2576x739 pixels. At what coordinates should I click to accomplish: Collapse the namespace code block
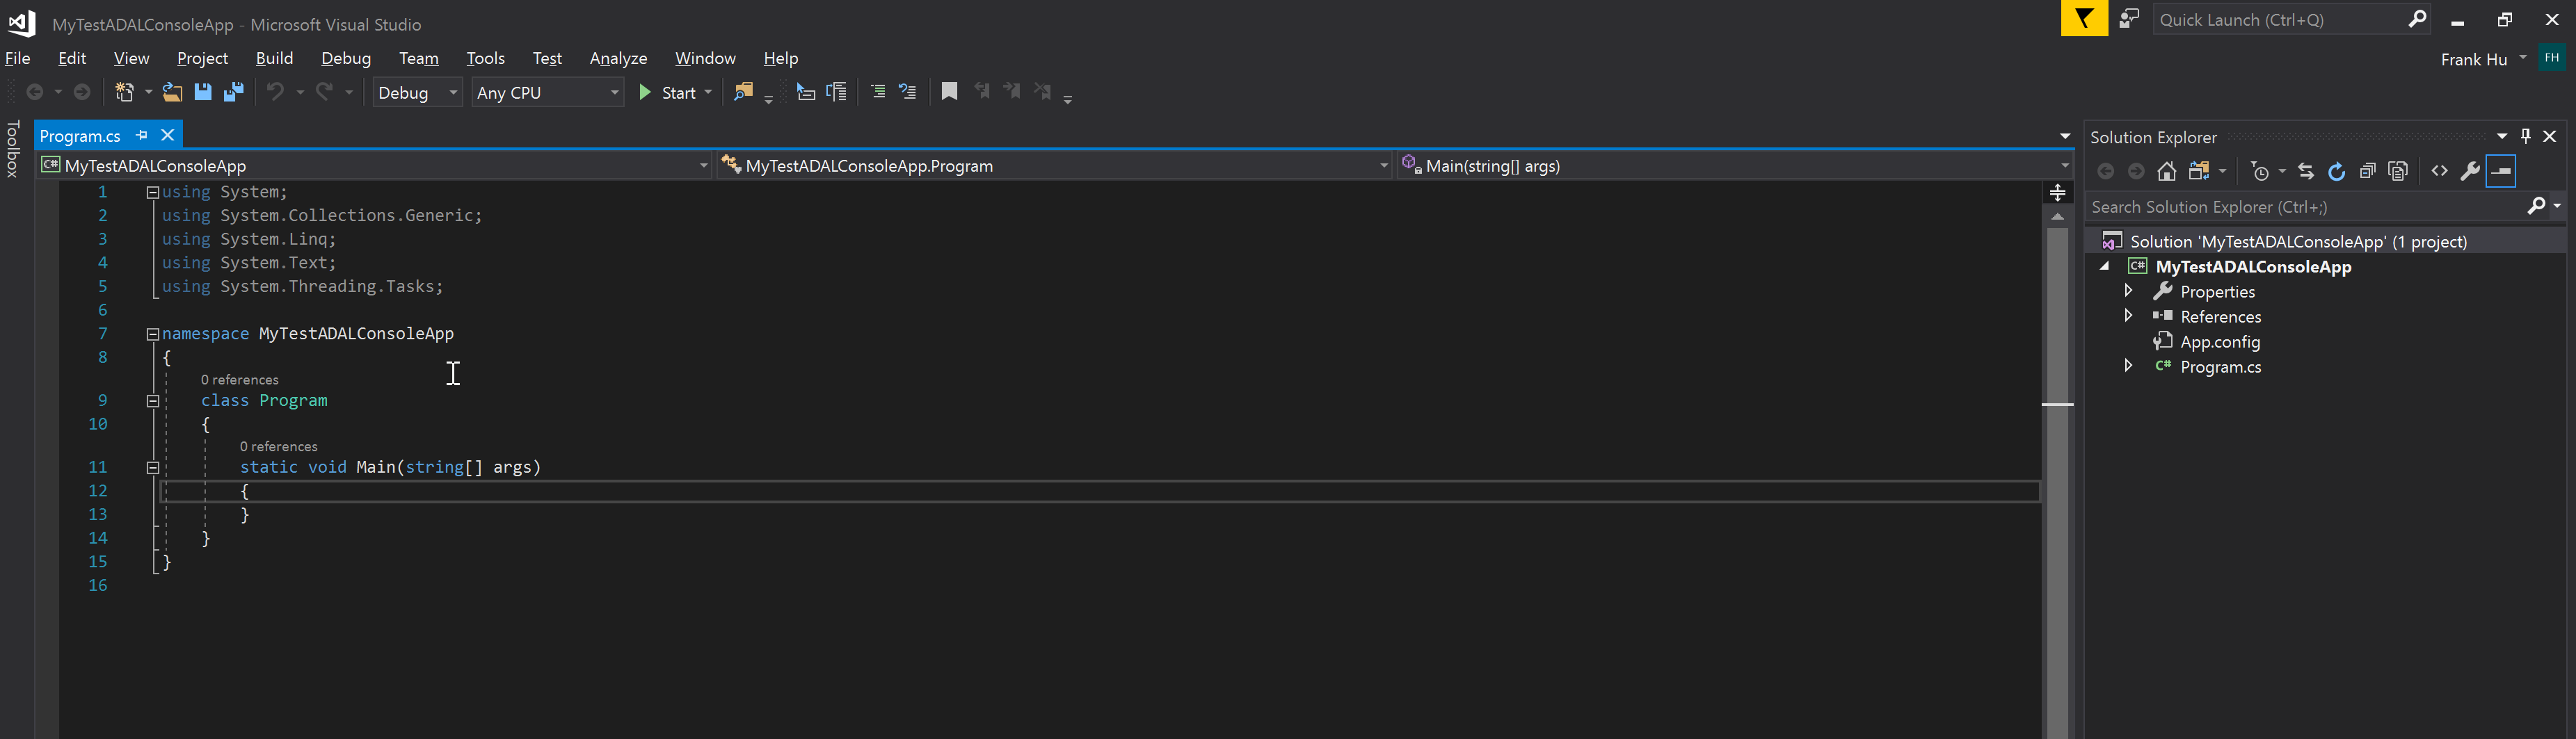pyautogui.click(x=153, y=334)
